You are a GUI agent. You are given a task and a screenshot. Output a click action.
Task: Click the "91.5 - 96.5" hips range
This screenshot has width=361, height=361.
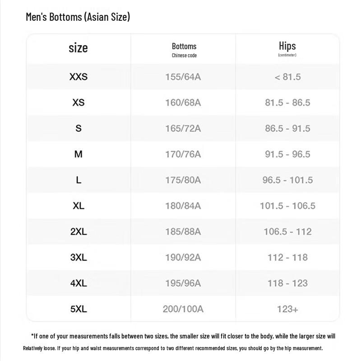287,154
